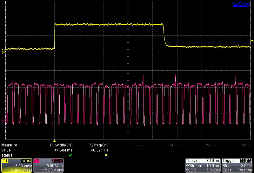Click the trigger level arrow on right edge
Image resolution: width=254 pixels, height=173 pixels.
(252, 41)
